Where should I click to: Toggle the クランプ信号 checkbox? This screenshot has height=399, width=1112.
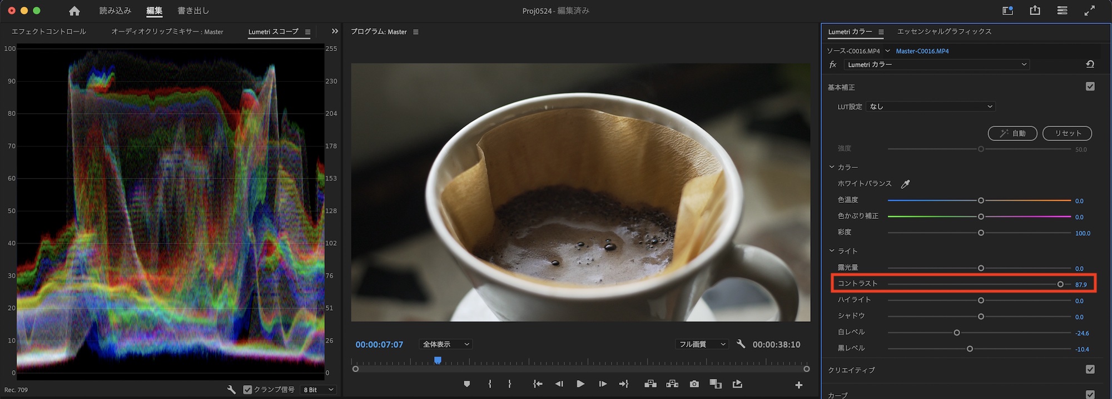click(248, 390)
